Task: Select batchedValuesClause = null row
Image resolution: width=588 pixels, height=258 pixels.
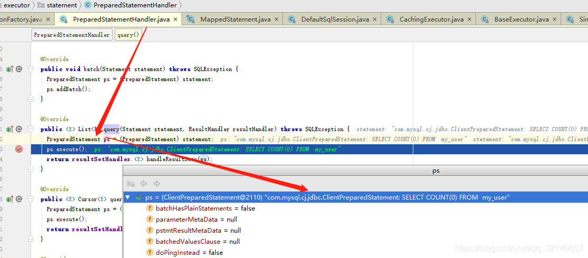Action: click(x=356, y=242)
